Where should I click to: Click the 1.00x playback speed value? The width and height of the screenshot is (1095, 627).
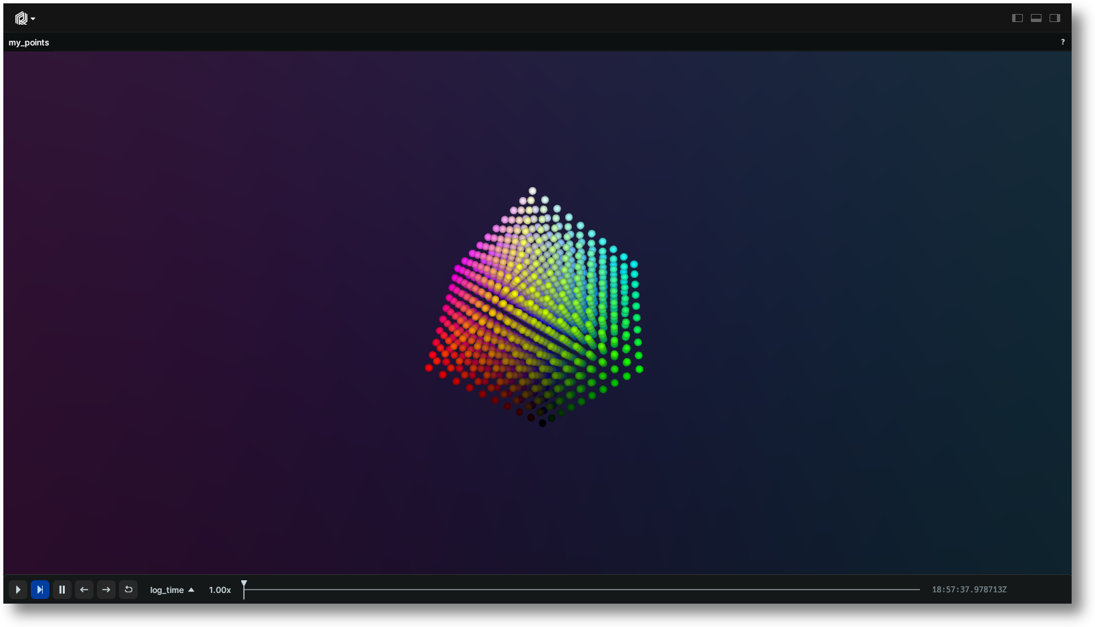click(220, 590)
